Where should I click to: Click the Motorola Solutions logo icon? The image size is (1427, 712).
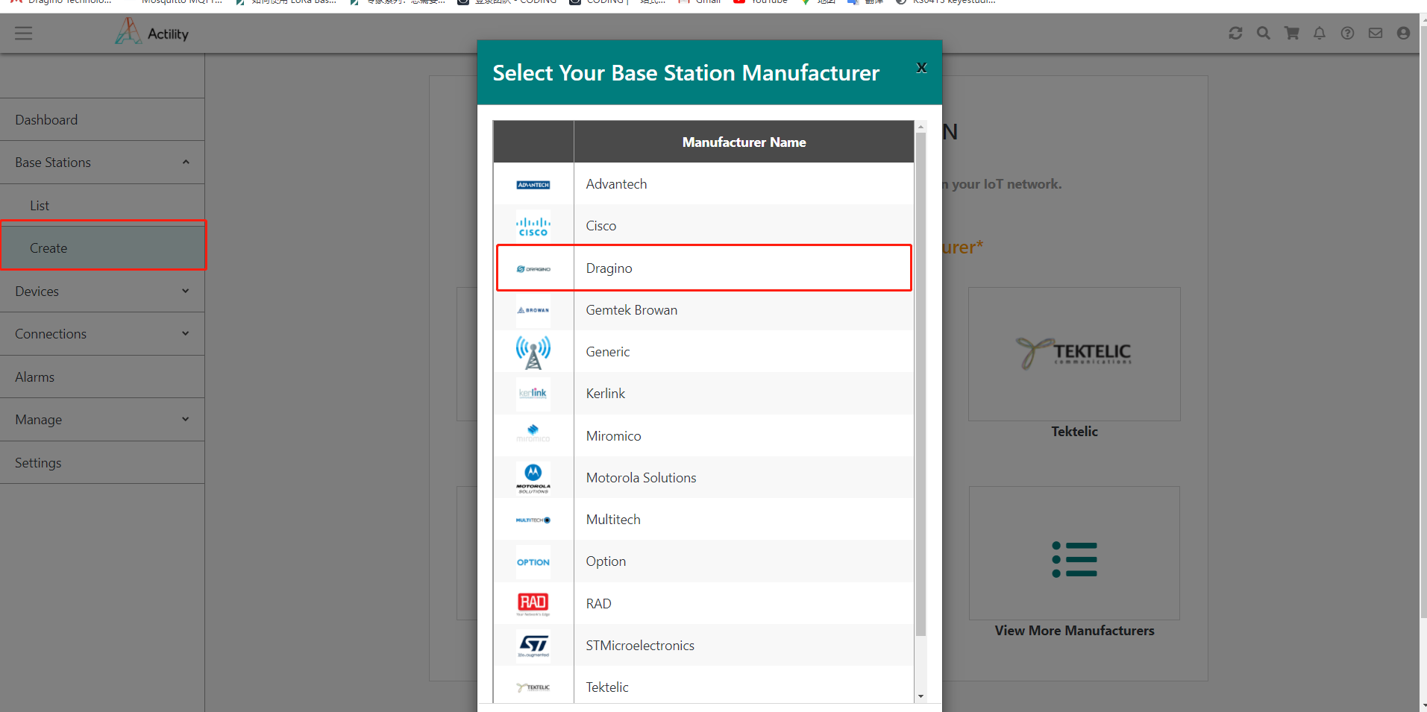pos(533,478)
